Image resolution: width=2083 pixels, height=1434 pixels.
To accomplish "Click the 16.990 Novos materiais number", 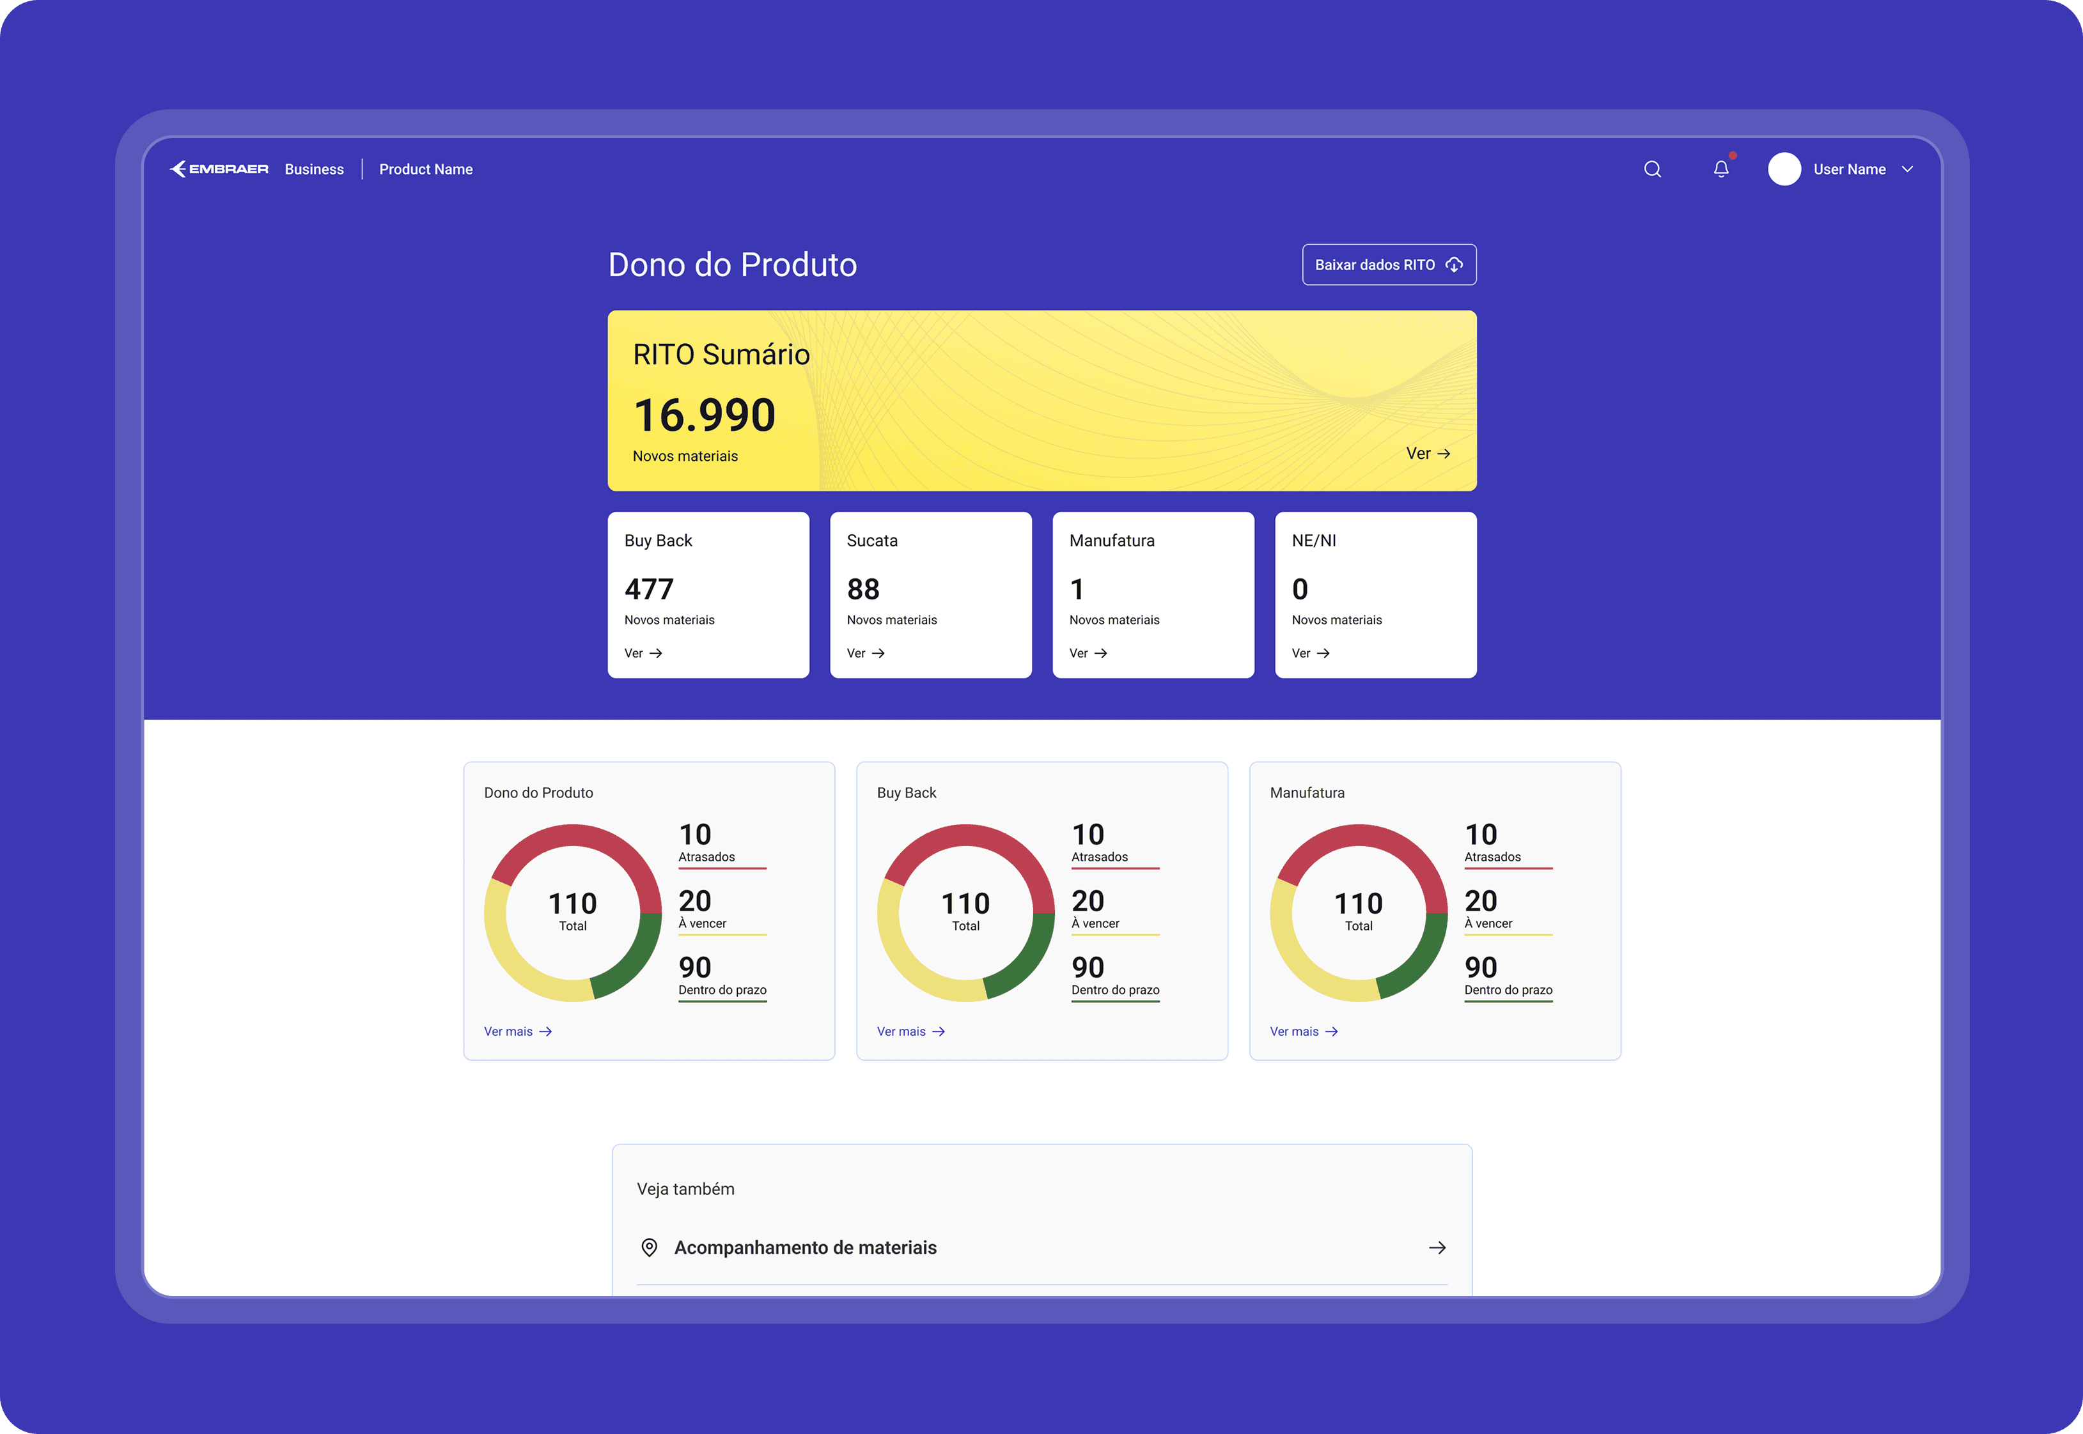I will pos(704,414).
